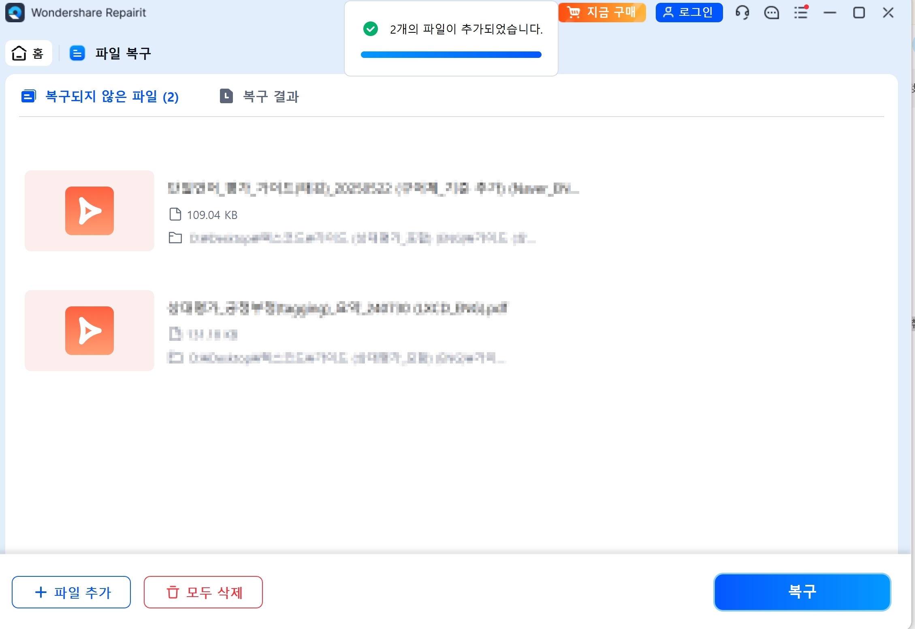Click the 모두 삭제 delete all button

point(203,592)
